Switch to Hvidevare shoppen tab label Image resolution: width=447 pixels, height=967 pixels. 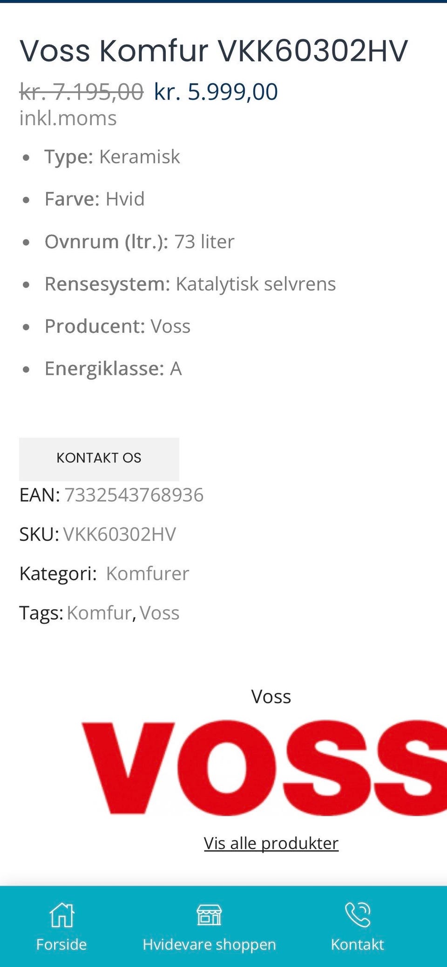click(209, 944)
